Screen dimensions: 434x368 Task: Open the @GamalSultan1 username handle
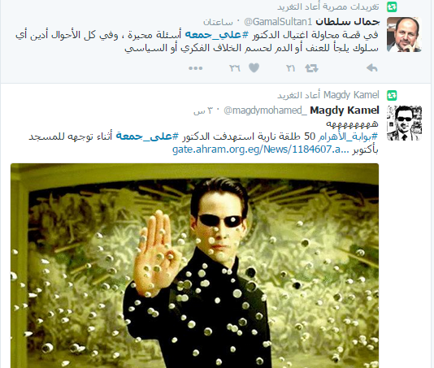pyautogui.click(x=278, y=22)
